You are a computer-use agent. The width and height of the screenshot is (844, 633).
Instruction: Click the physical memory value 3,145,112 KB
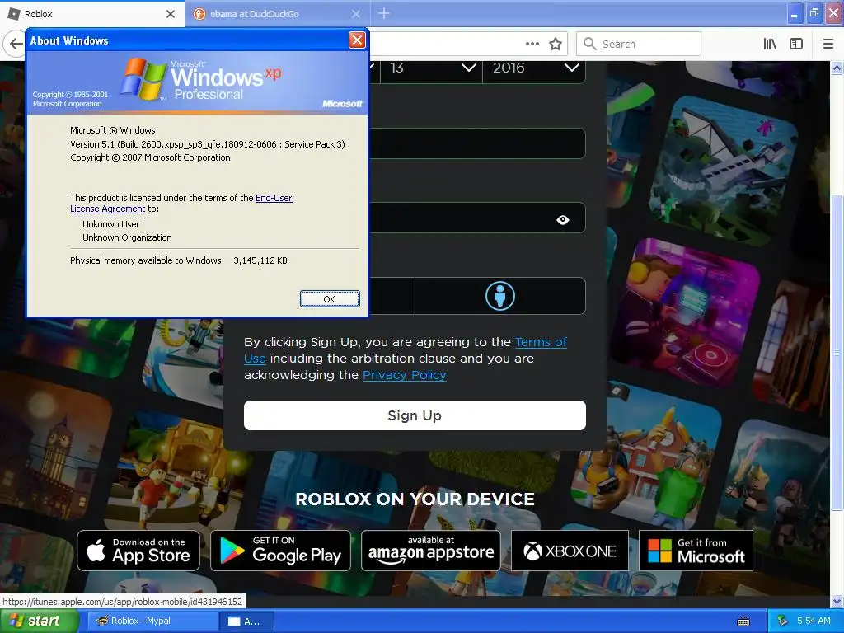pos(260,260)
